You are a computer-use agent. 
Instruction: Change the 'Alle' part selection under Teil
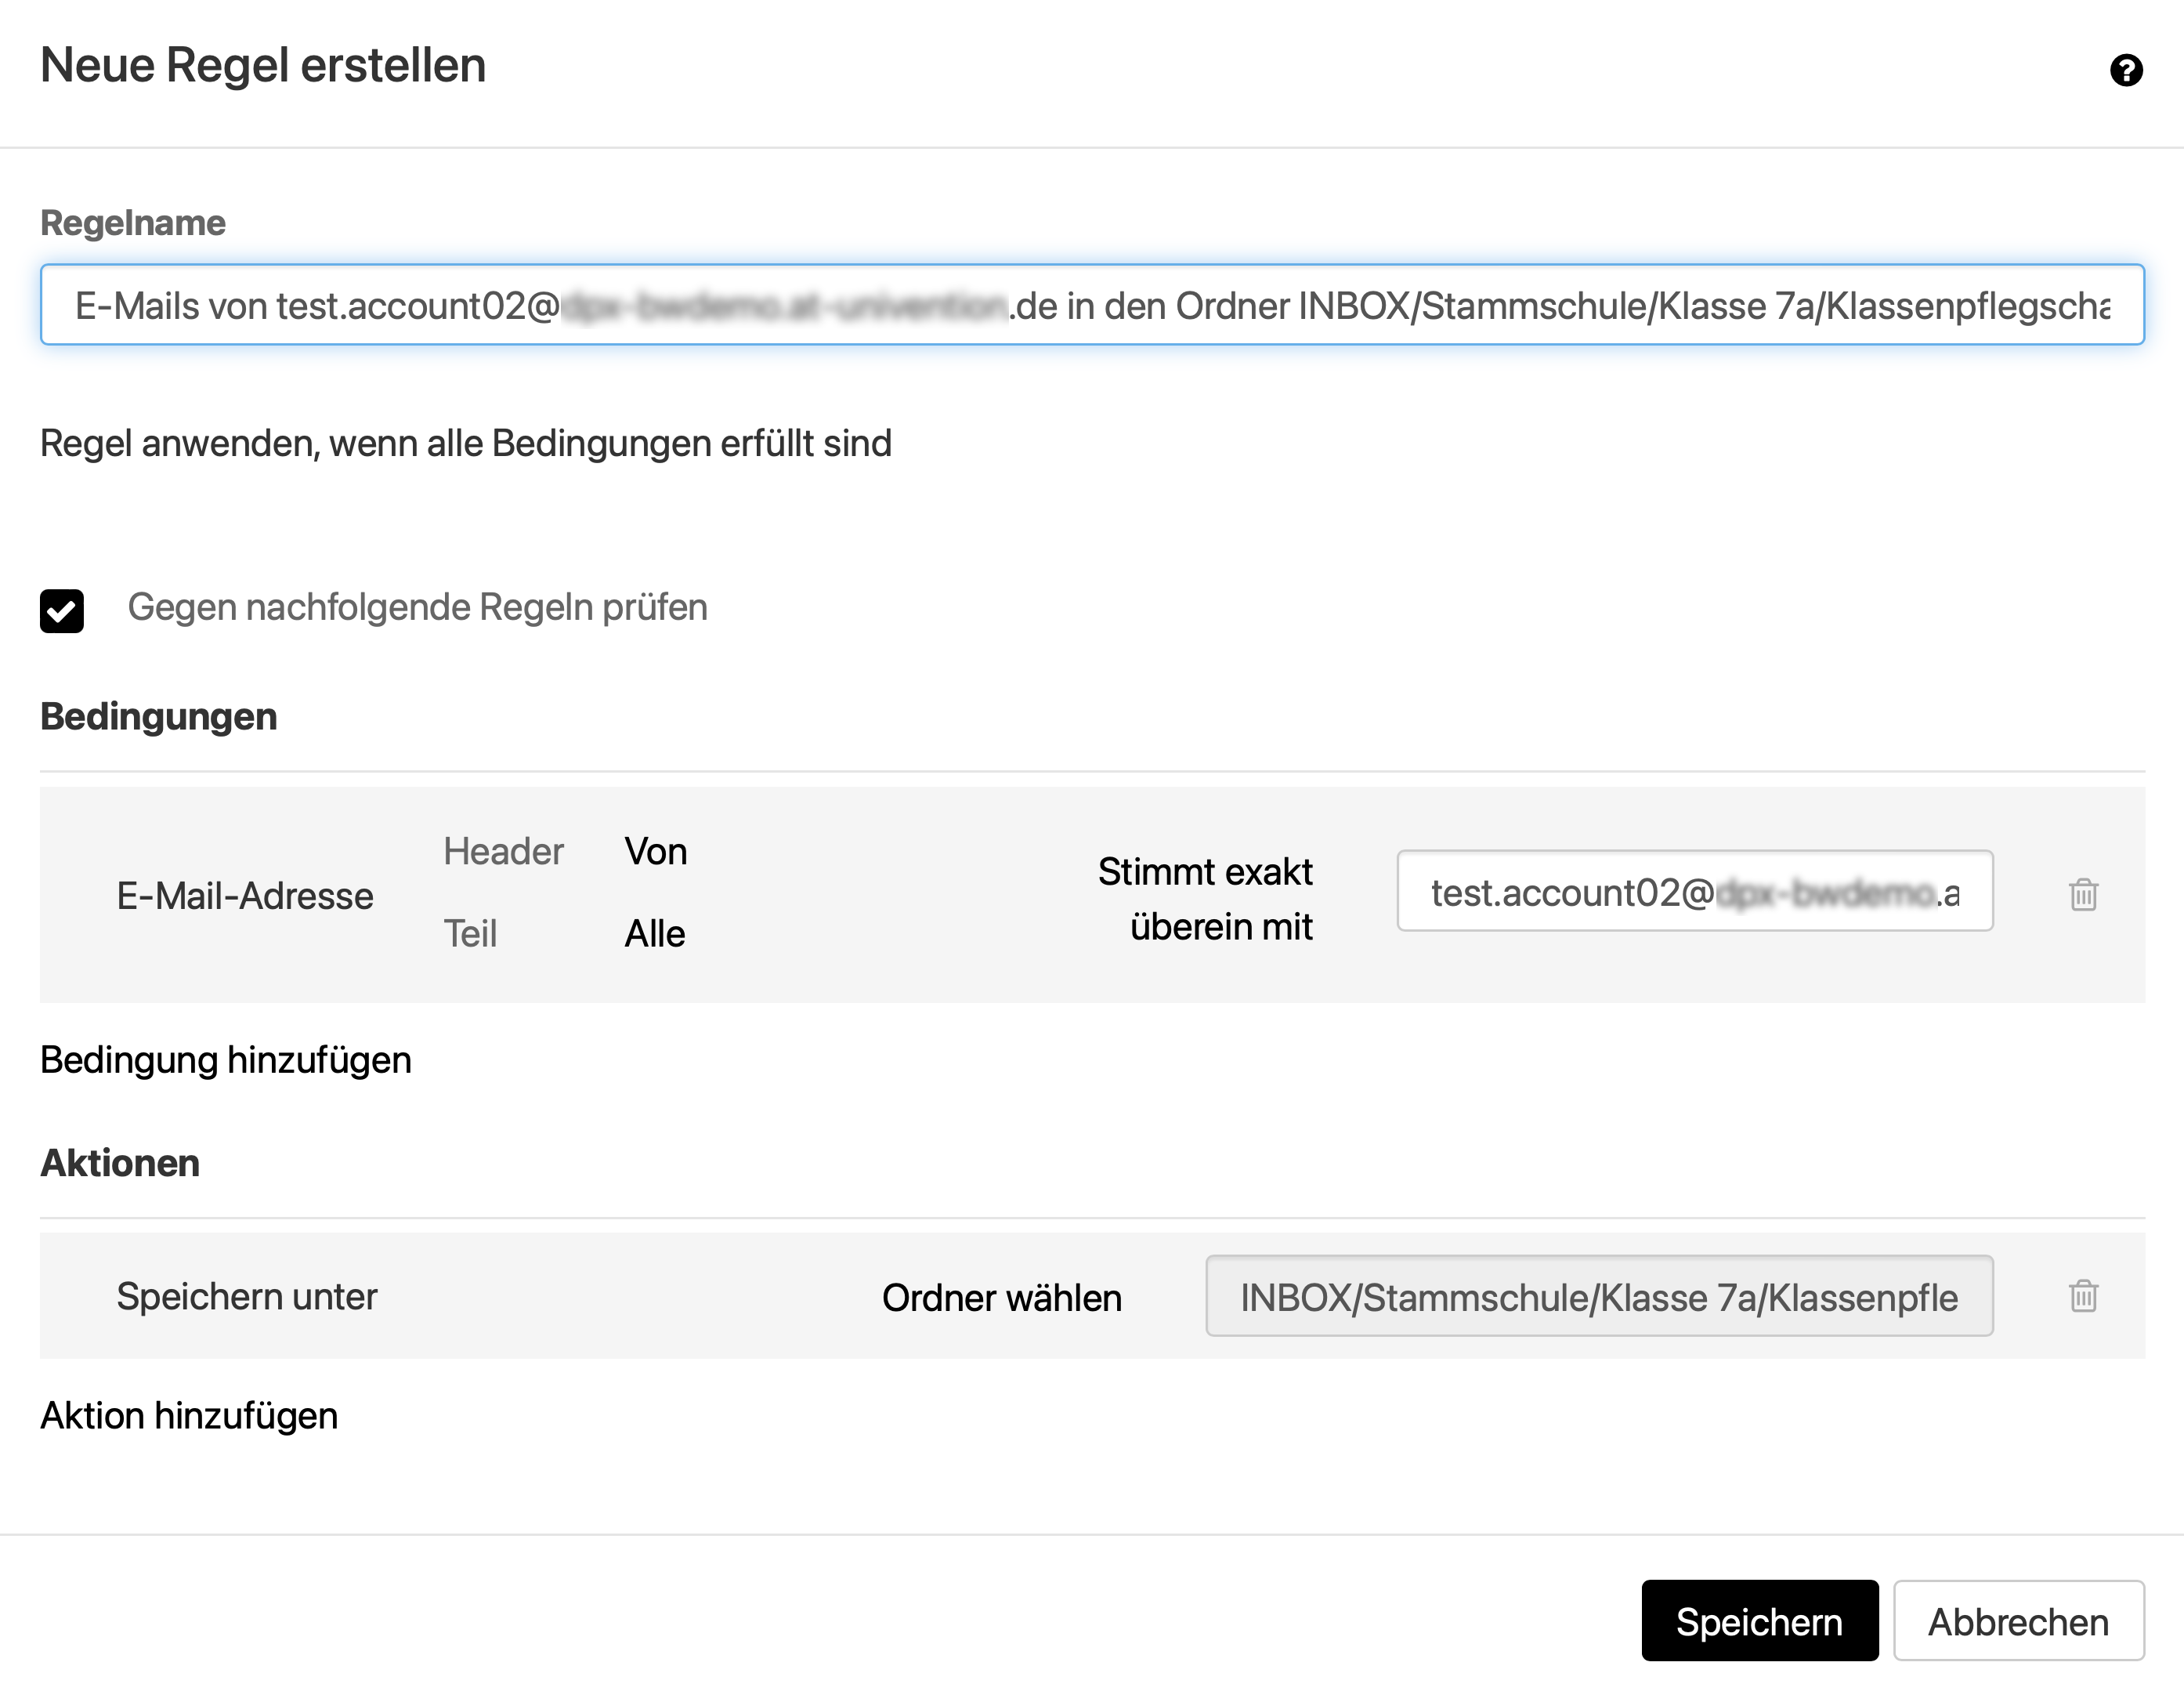pos(655,933)
